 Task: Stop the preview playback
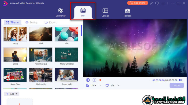(x=94, y=80)
